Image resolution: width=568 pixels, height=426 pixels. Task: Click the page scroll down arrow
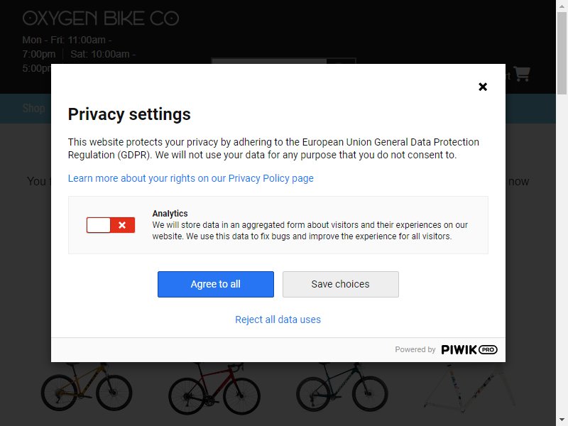[x=562, y=420]
